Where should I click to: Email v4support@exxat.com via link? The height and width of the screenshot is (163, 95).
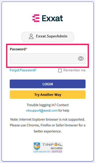(42, 111)
